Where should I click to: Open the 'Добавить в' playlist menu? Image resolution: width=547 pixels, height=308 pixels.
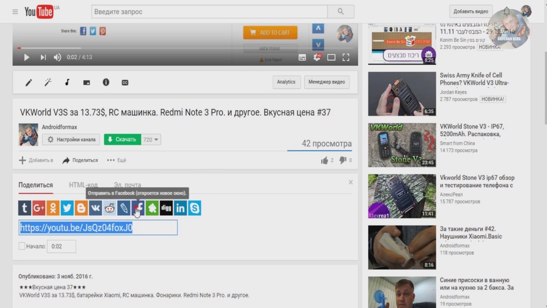(36, 160)
